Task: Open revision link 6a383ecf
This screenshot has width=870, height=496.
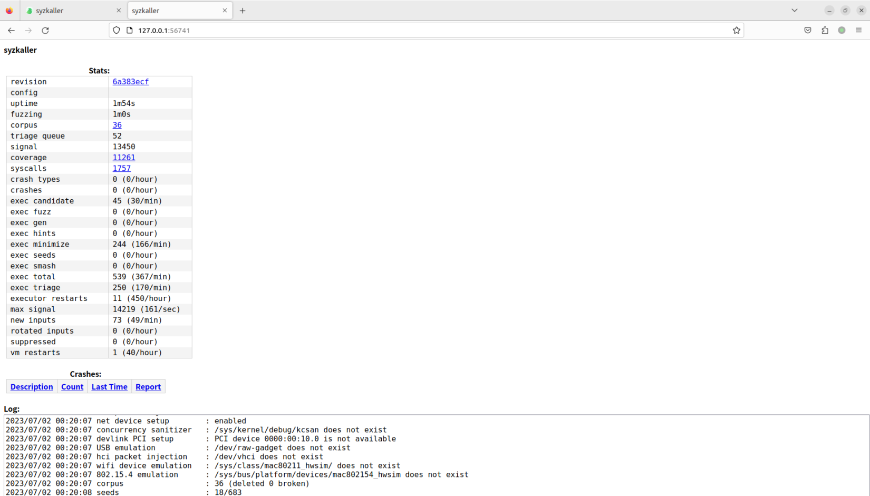Action: (131, 82)
